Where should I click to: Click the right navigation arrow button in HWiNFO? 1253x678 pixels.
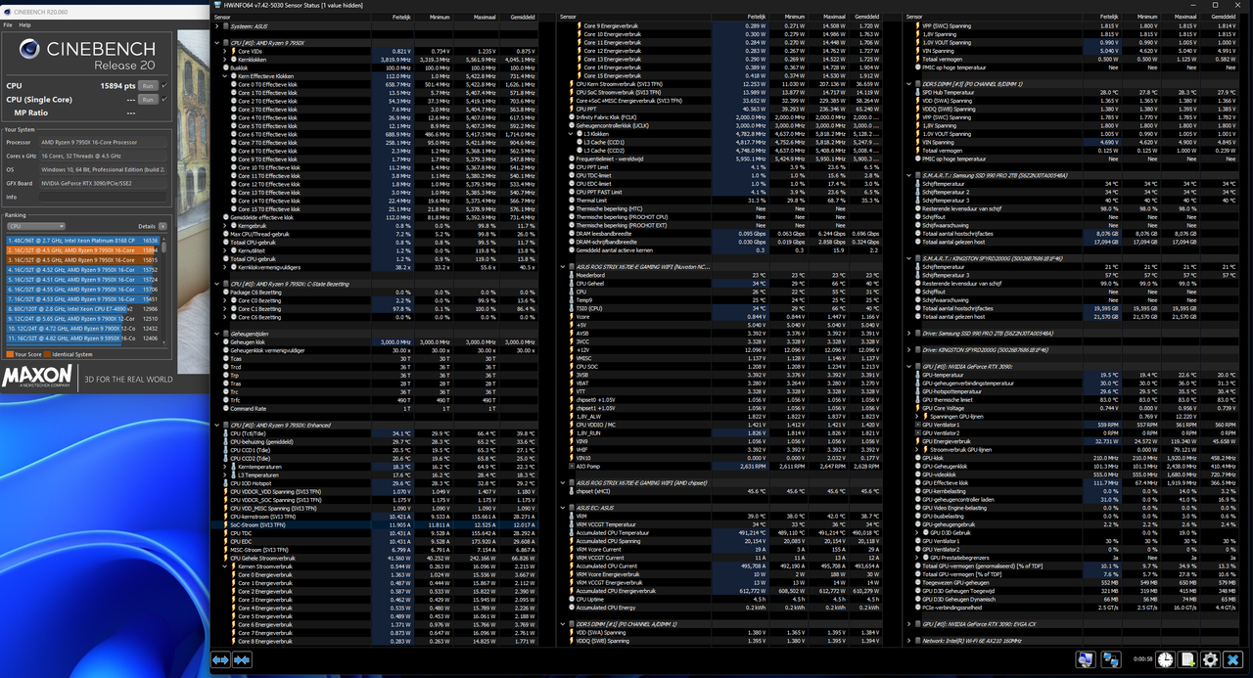(x=242, y=660)
